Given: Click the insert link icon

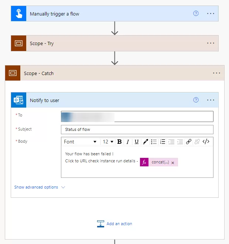Looking at the screenshot, I should pyautogui.click(x=189, y=142).
